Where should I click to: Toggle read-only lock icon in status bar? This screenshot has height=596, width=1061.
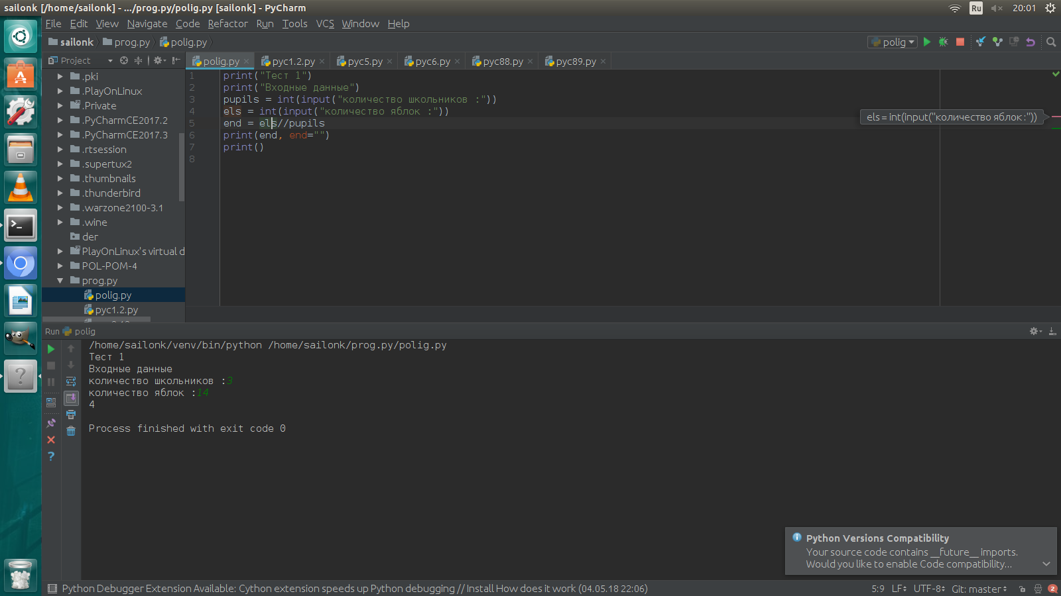tap(1022, 589)
